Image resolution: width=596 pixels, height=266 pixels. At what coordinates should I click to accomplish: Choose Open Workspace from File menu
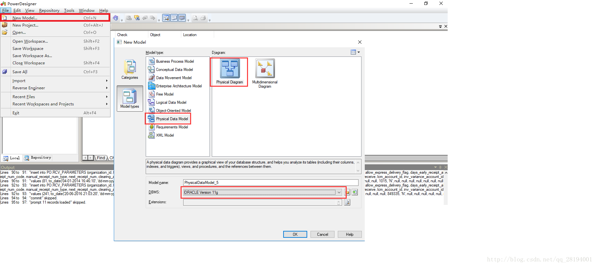pos(55,41)
